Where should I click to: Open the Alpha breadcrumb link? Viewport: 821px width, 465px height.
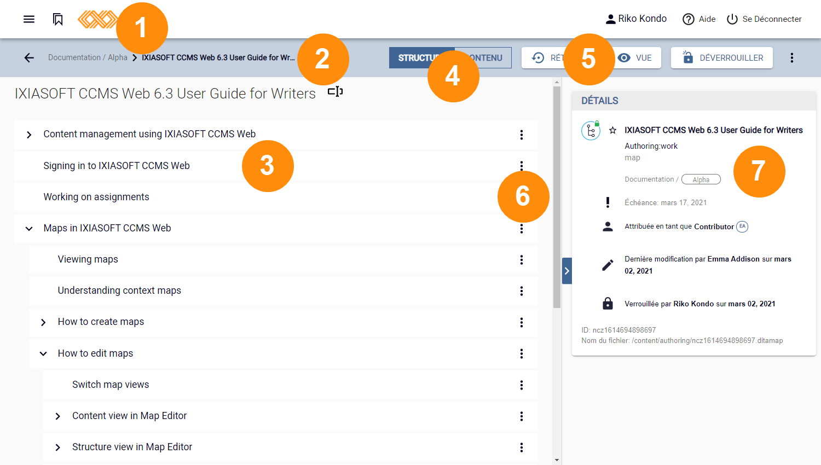click(118, 57)
